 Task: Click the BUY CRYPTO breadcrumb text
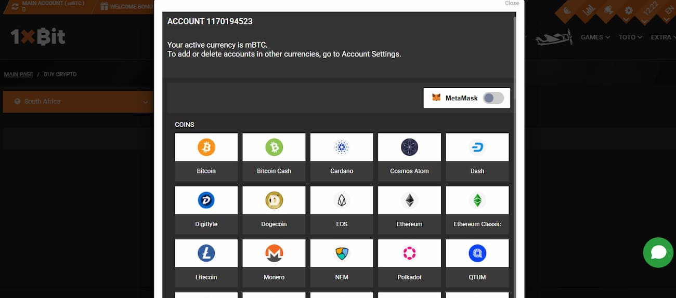pos(60,74)
